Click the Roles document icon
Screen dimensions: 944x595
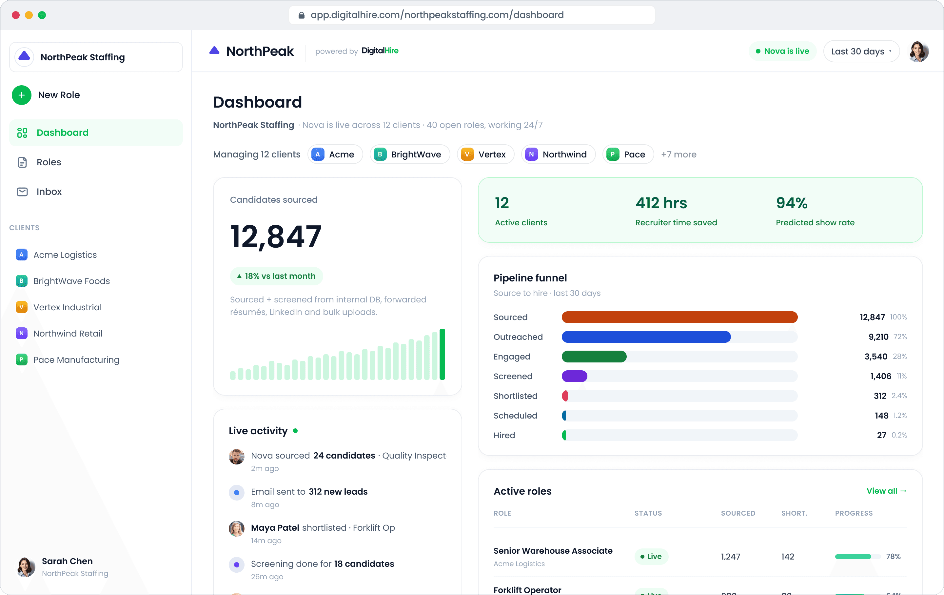coord(22,162)
